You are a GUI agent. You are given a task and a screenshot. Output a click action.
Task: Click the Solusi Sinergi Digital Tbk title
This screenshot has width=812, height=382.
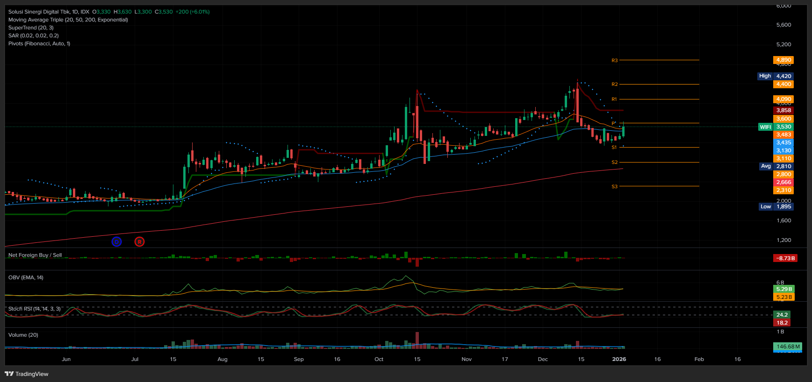[x=49, y=12]
